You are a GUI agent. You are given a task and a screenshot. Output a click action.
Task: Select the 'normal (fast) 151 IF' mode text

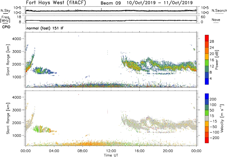pos(45,28)
